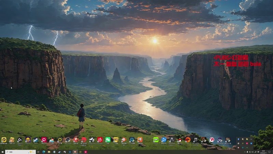Collapse the hidden tray icons chevron
273x154 pixels.
pos(245,152)
